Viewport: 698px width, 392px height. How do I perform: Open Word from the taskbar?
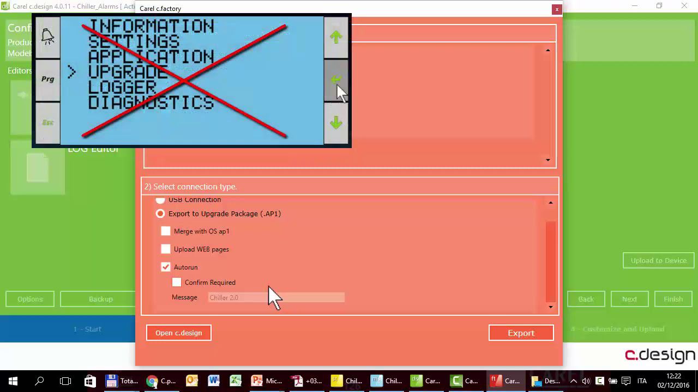pyautogui.click(x=213, y=381)
